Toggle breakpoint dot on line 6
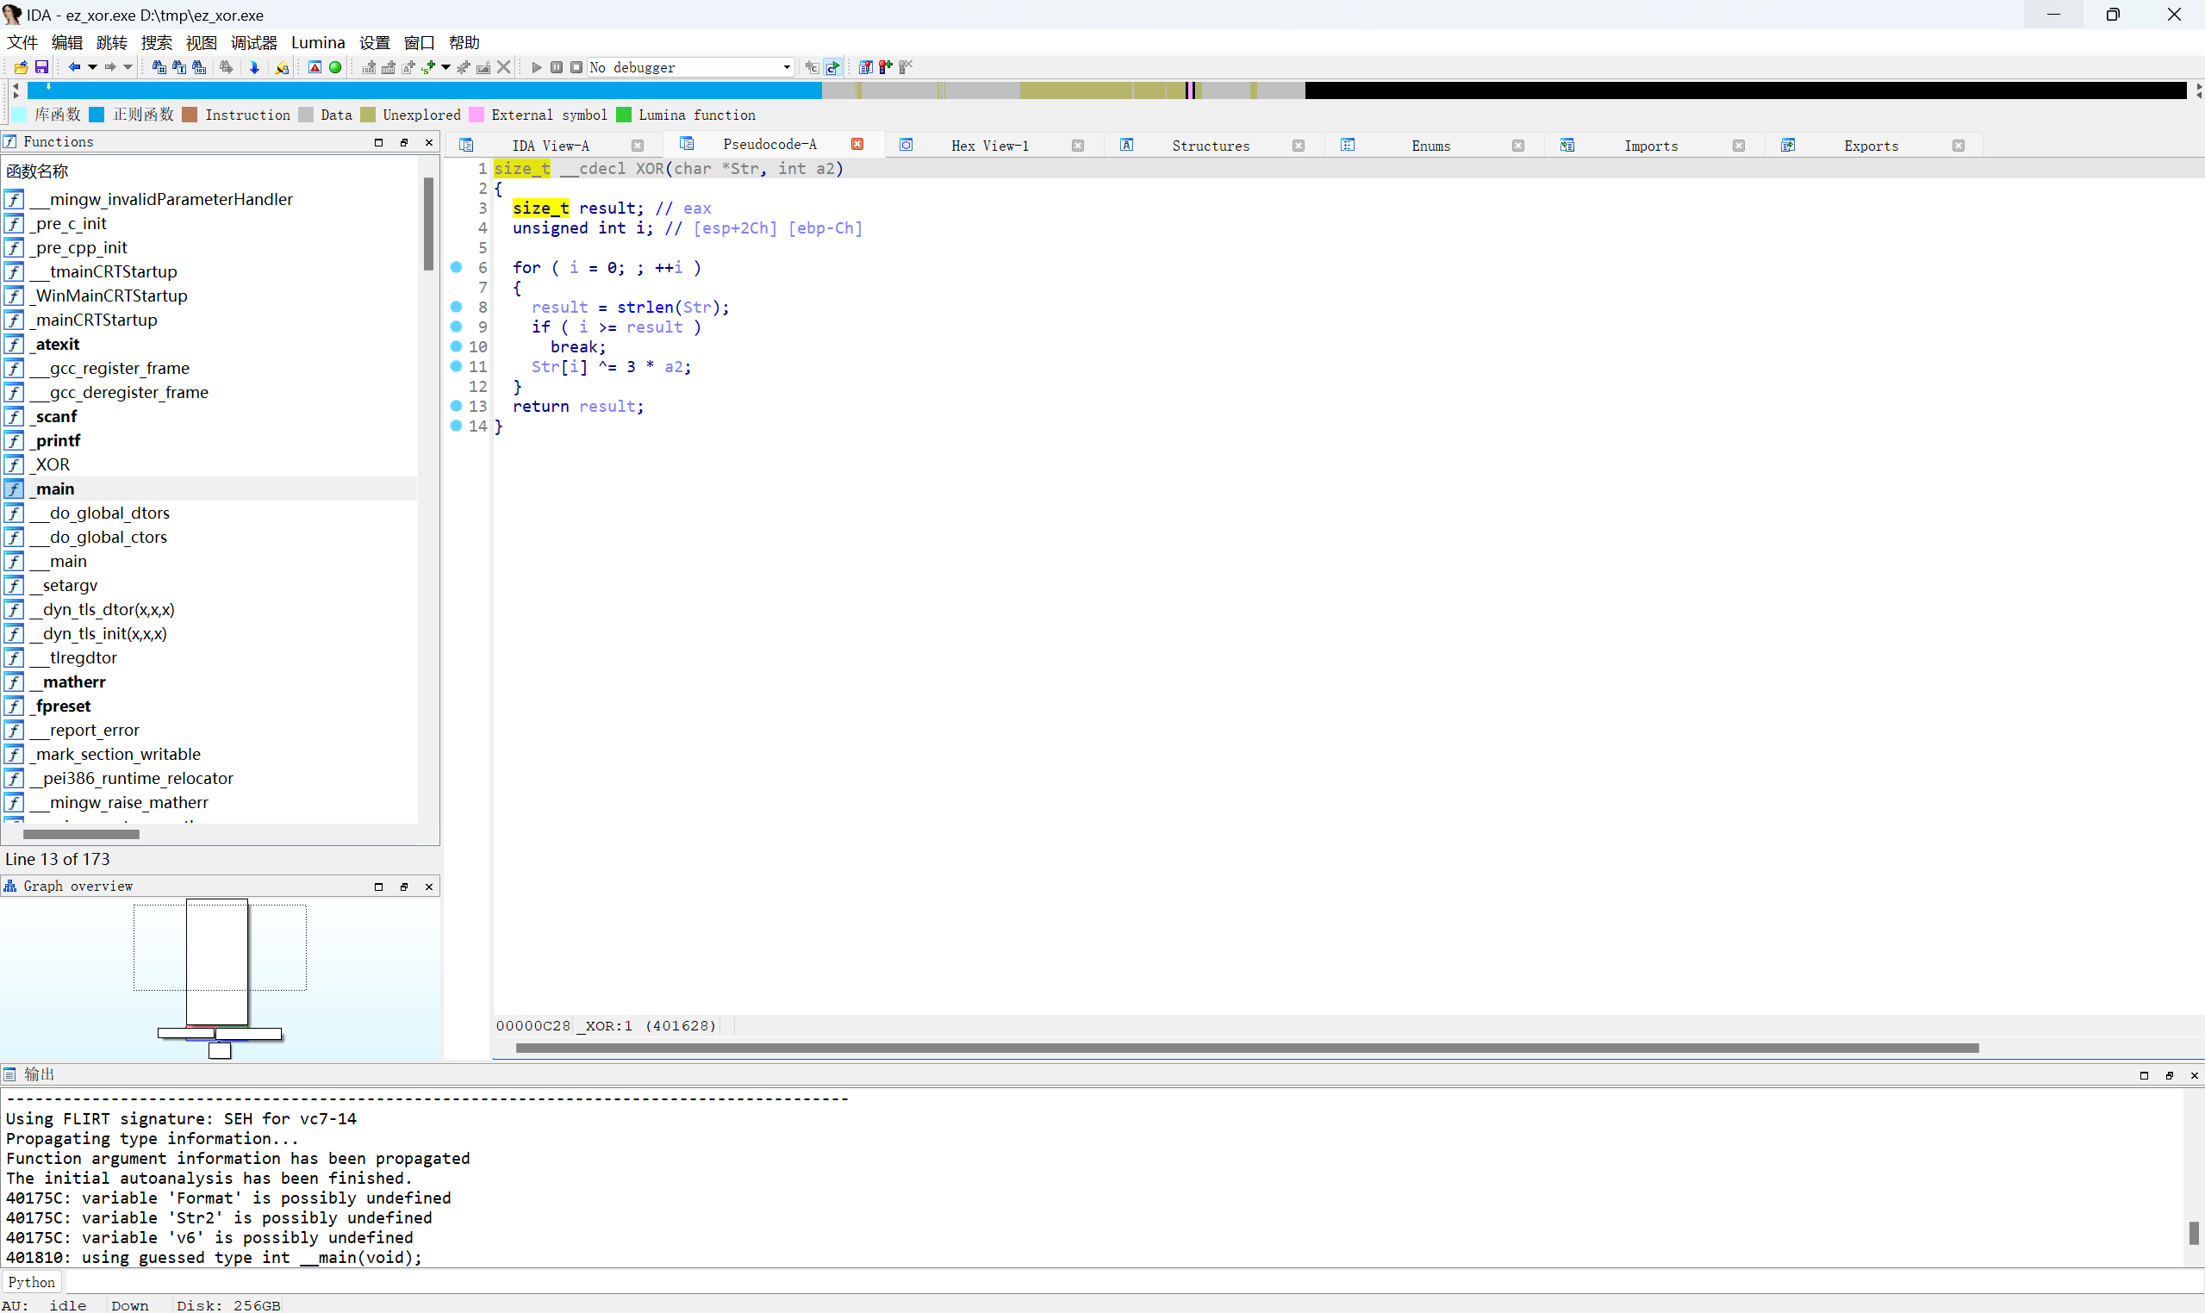The image size is (2205, 1313). point(457,267)
